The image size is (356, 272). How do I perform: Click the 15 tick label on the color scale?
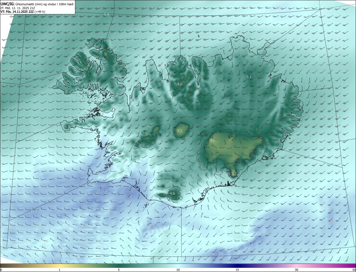click(x=237, y=270)
